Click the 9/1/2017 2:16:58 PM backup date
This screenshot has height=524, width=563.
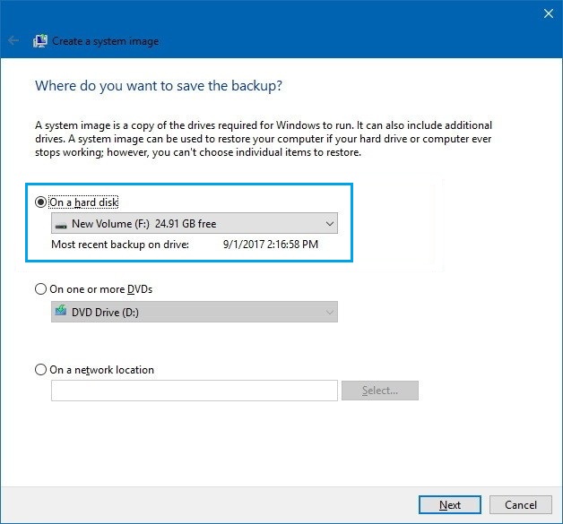pos(271,245)
